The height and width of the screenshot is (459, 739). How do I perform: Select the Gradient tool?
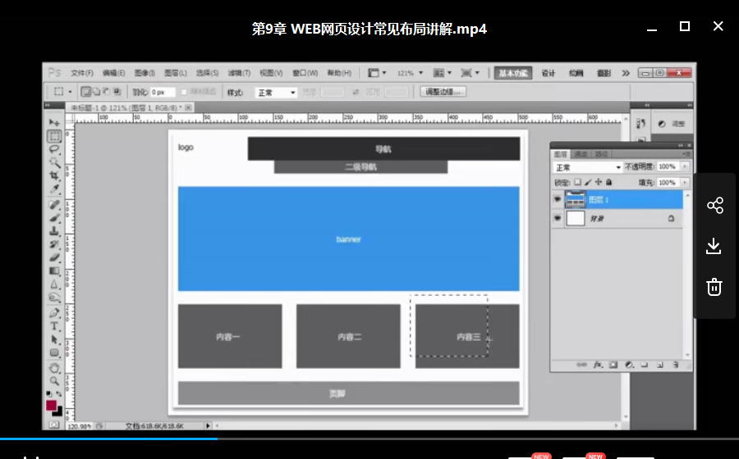[55, 270]
